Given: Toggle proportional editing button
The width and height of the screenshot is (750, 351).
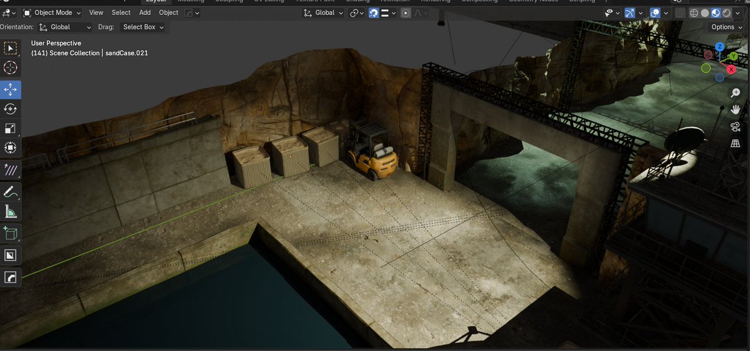Looking at the screenshot, I should pyautogui.click(x=406, y=12).
